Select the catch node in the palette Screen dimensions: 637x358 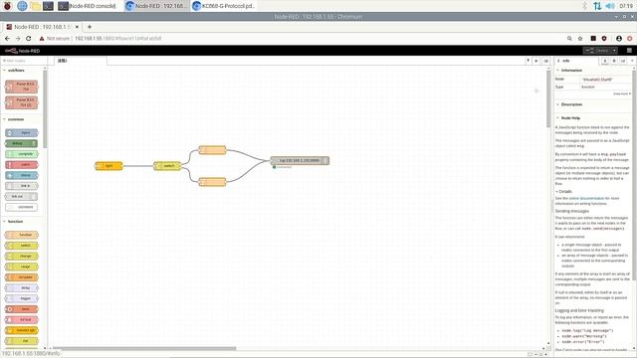point(22,164)
